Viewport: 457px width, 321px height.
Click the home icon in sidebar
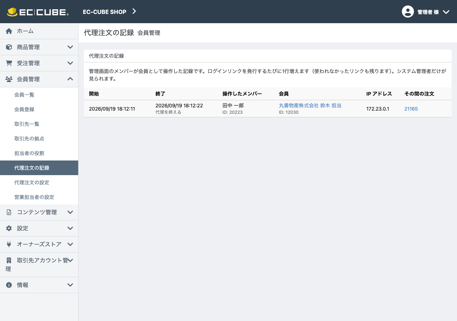(9, 31)
